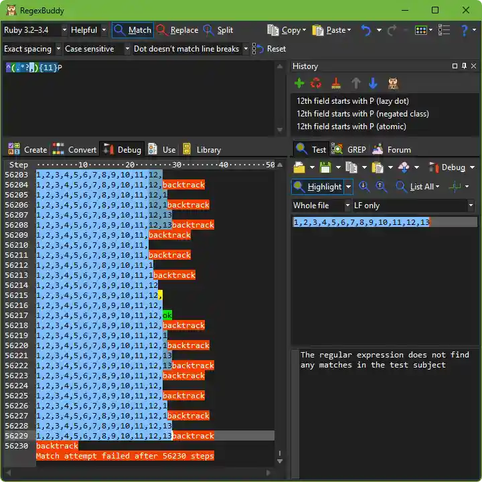Expand the List All dropdown
The height and width of the screenshot is (482, 482).
point(437,187)
